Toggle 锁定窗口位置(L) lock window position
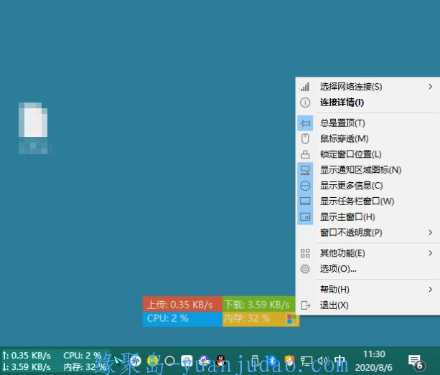Screen dimensions: 440x375 pos(350,154)
